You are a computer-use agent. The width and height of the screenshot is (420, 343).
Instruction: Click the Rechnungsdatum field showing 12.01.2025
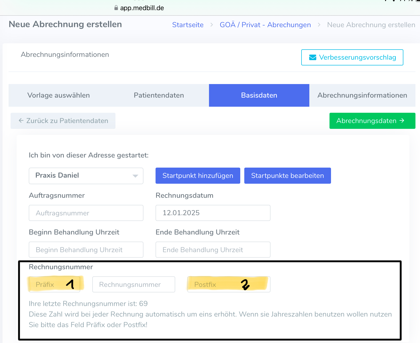(x=213, y=213)
